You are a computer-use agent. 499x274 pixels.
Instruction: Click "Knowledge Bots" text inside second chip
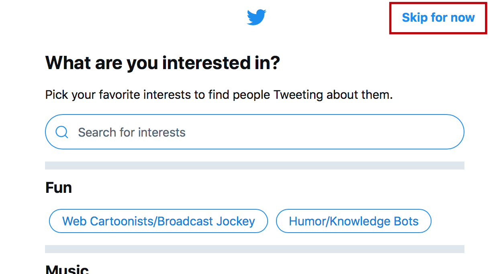[371, 221]
